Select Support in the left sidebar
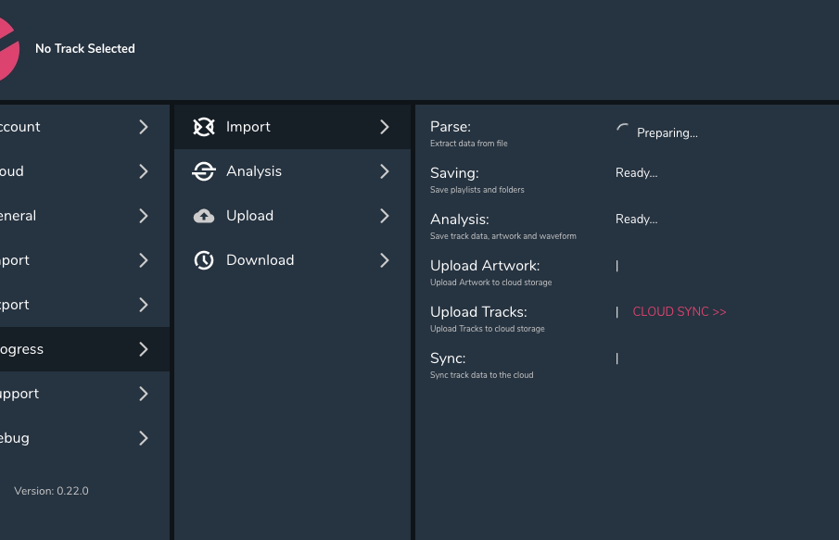 click(20, 394)
